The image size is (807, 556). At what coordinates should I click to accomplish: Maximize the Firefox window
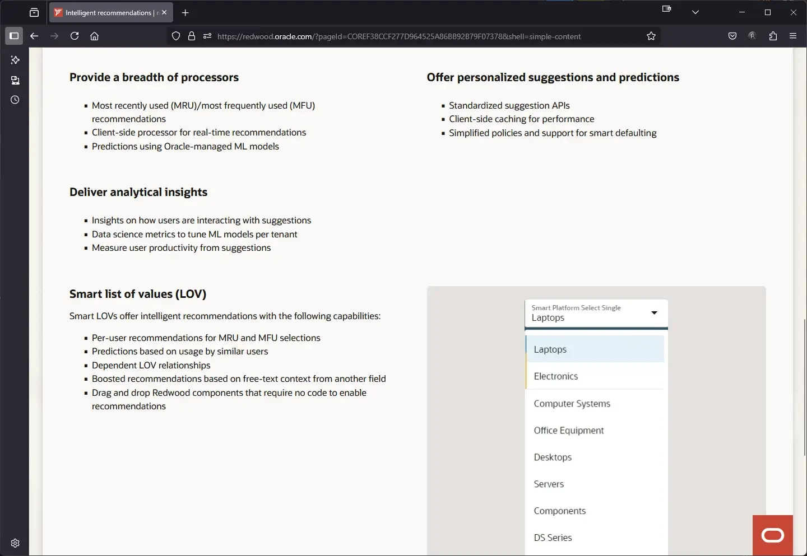click(x=768, y=12)
